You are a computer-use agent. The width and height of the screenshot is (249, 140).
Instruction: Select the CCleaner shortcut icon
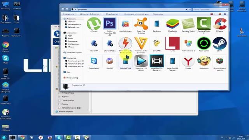pos(220,24)
